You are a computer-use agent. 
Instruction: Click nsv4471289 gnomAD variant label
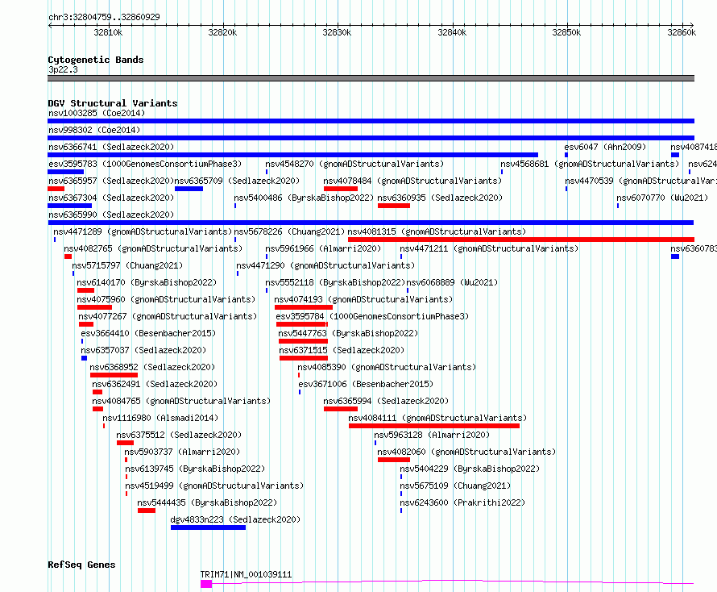[143, 231]
